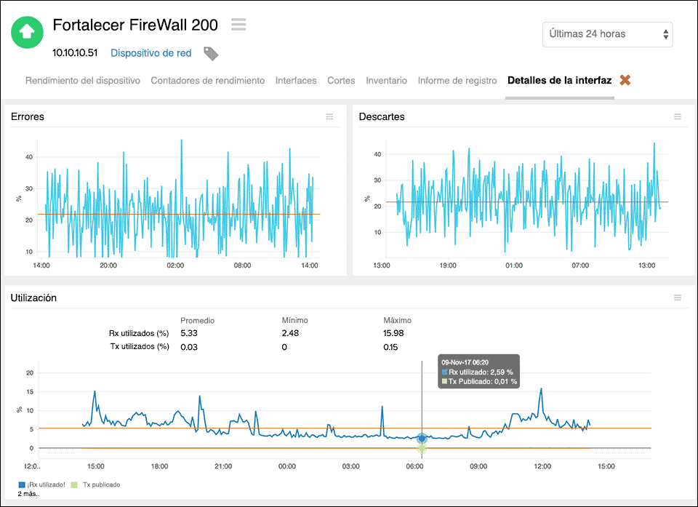
Task: Click the tag icon next to Dispositivo de red
Action: tap(211, 53)
